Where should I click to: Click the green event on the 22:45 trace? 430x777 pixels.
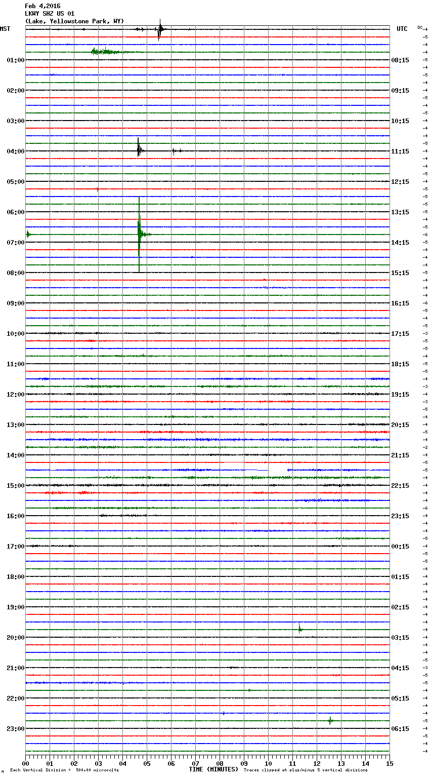coord(330,720)
